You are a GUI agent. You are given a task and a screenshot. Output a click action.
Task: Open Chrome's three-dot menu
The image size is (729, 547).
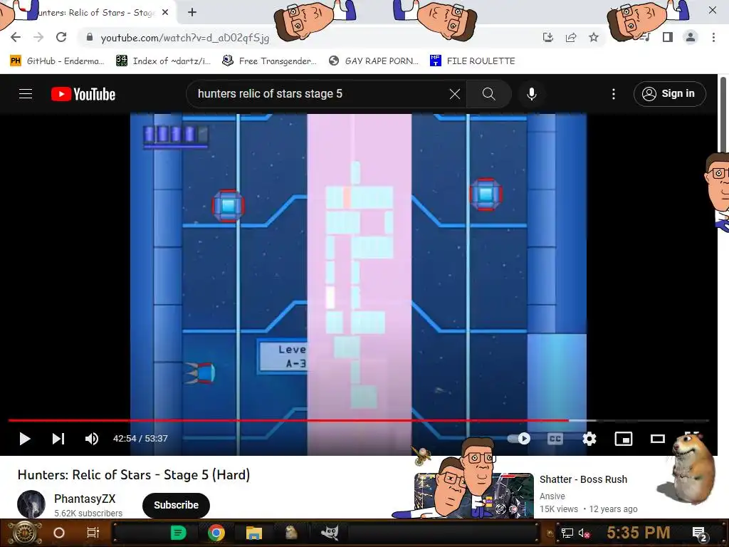click(x=713, y=37)
